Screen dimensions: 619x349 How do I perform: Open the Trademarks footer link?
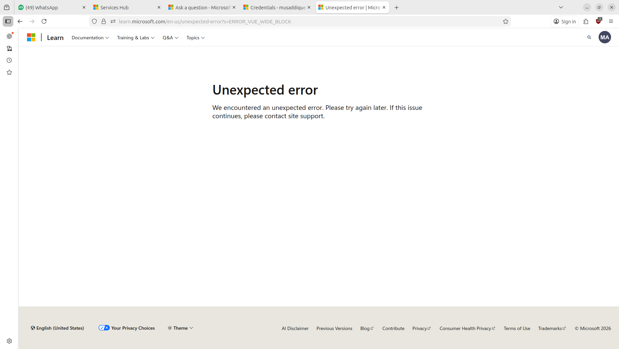[x=552, y=328]
